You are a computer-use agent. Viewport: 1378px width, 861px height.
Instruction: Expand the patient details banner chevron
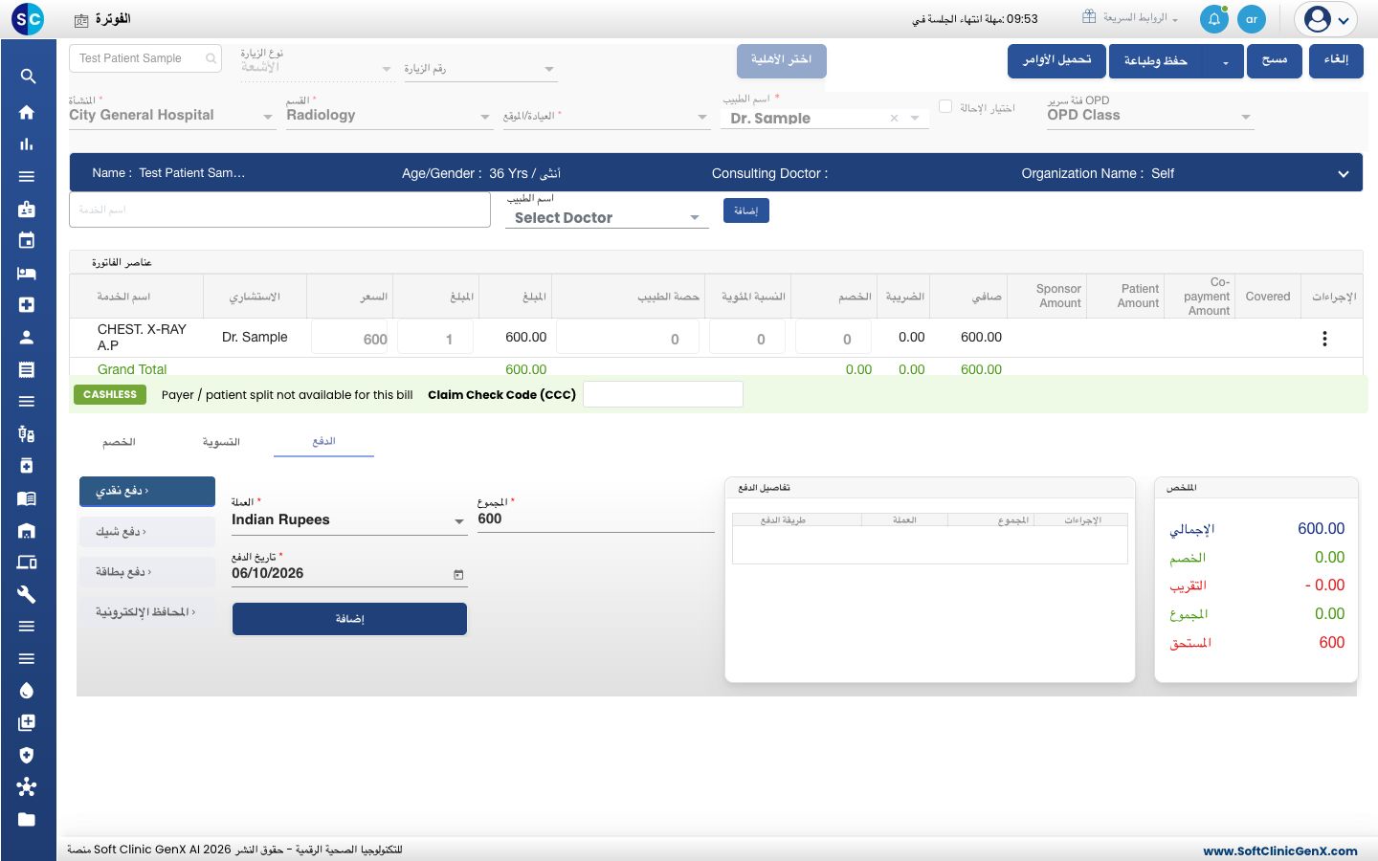tap(1344, 174)
